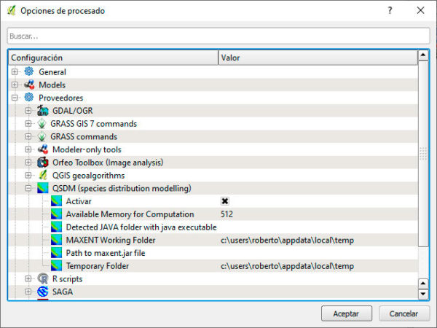
Task: Click the General gear icon
Action: 29,71
